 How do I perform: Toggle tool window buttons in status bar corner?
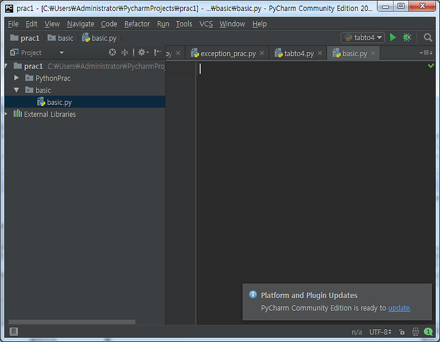pyautogui.click(x=13, y=332)
